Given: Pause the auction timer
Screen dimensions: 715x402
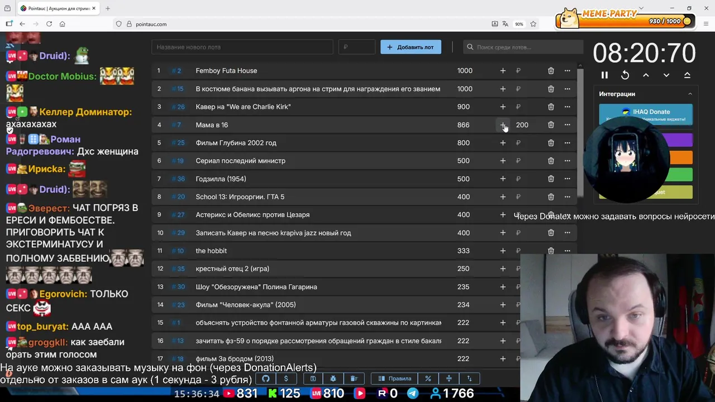Looking at the screenshot, I should [604, 75].
